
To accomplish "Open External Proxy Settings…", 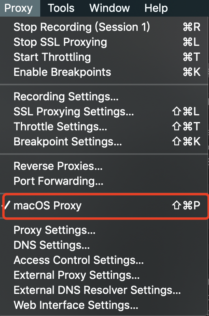I will (x=104, y=275).
